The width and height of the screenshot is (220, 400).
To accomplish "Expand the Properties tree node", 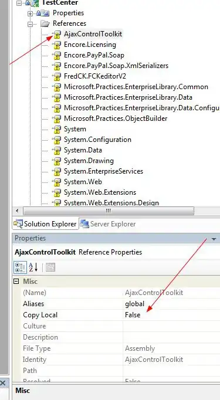I will [x=31, y=13].
